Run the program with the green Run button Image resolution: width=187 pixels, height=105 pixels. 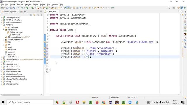click(x=27, y=8)
